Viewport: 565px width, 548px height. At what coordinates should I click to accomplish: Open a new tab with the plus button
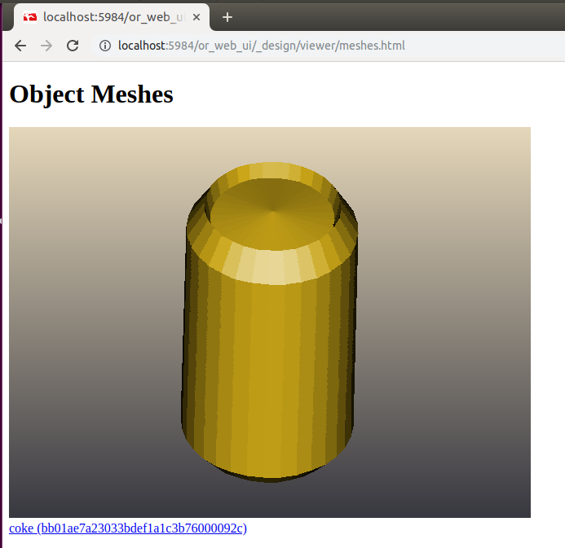click(227, 17)
